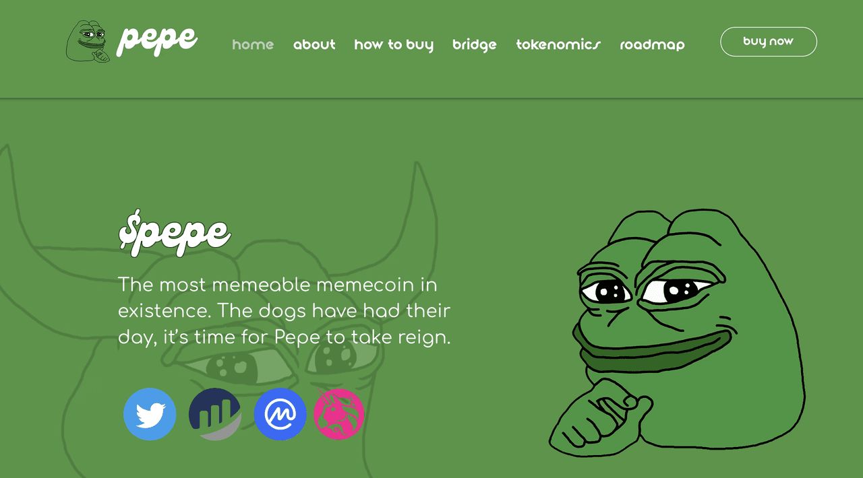Click the buy now button
The width and height of the screenshot is (863, 478).
[x=769, y=42]
